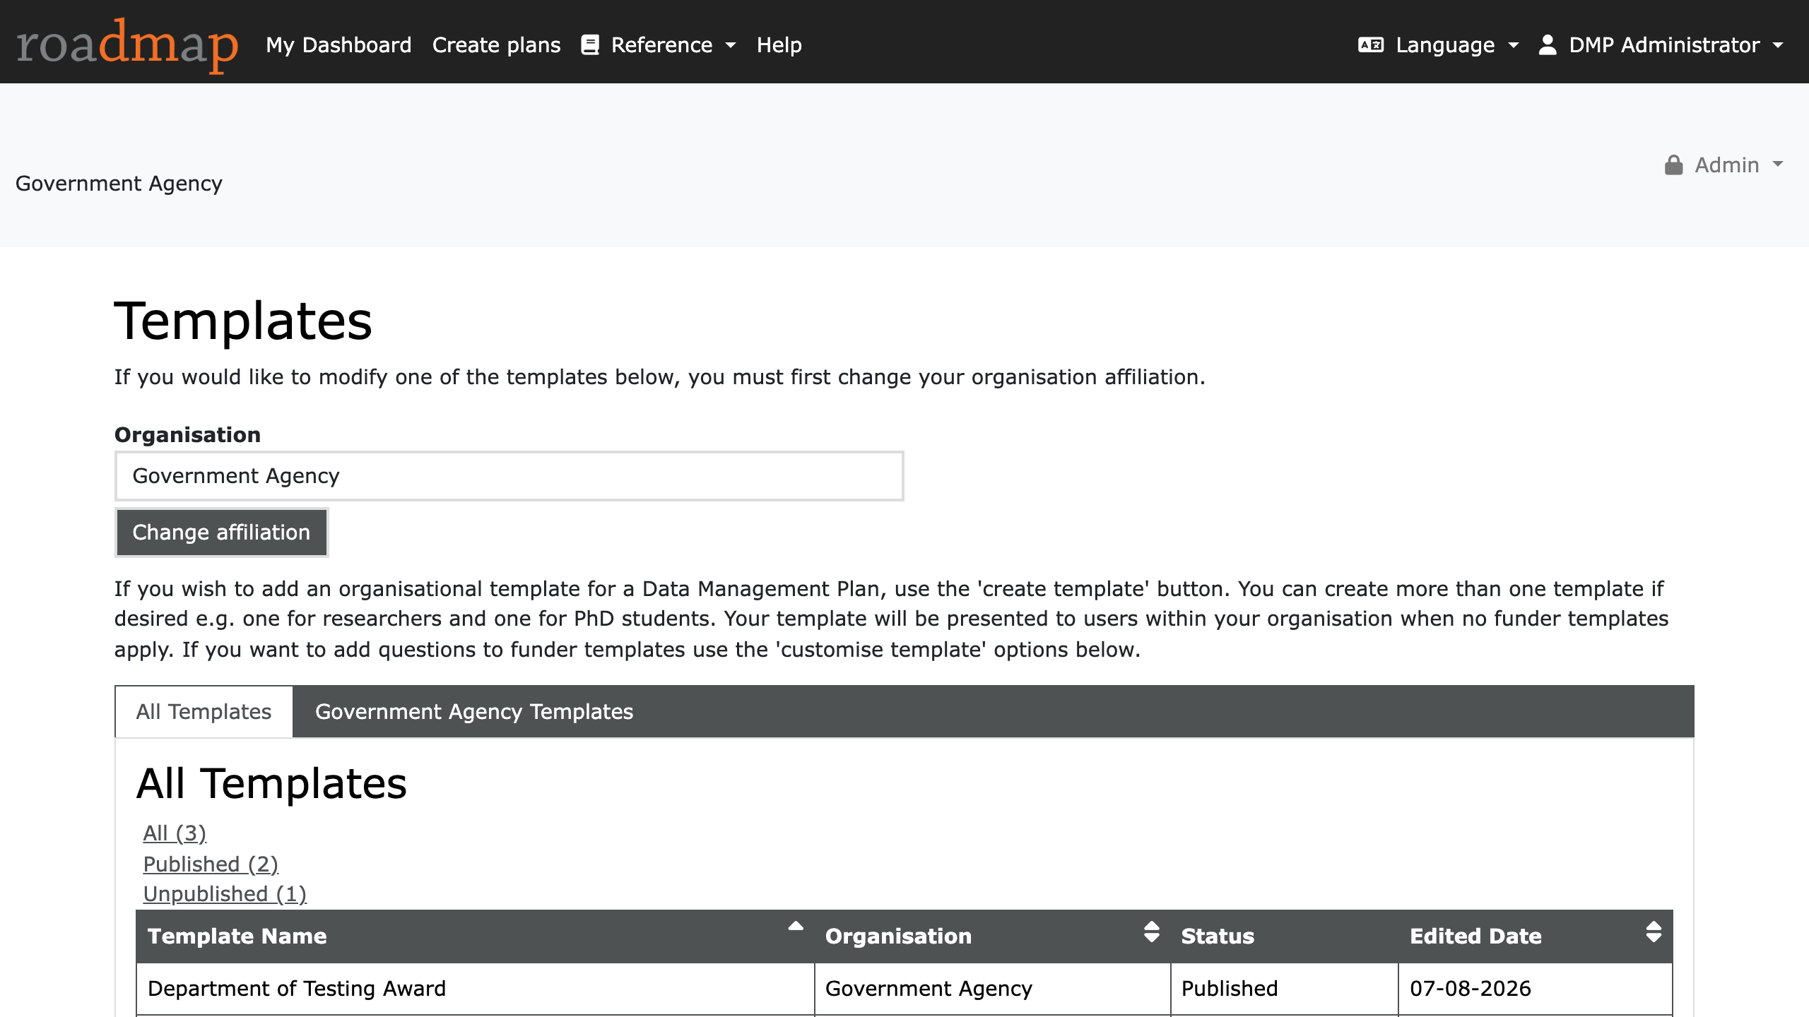Screen dimensions: 1809x1017
Task: Click the user profile icon
Action: coord(1548,45)
